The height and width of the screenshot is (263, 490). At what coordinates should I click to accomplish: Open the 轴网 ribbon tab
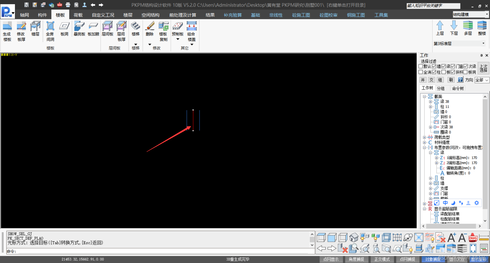24,15
